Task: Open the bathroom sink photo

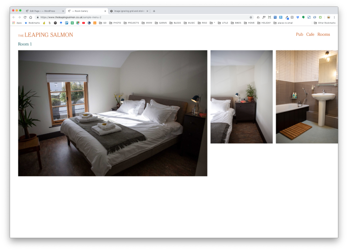Action: [x=306, y=97]
